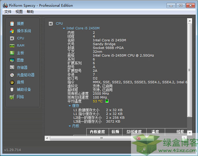Click the Summary (摘要) clipboard icon
This screenshot has height=156, width=198.
[x=12, y=24]
